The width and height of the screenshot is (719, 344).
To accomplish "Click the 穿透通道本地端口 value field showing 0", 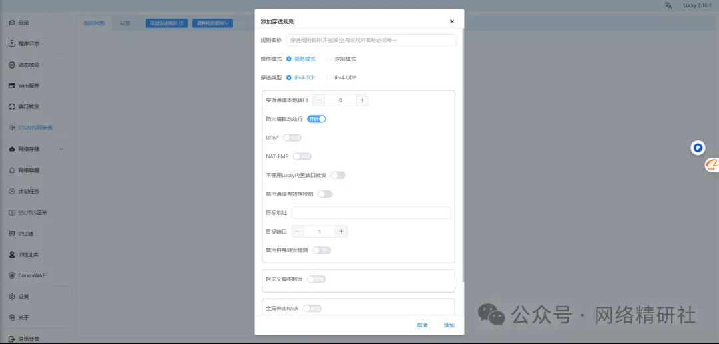I will click(x=340, y=100).
